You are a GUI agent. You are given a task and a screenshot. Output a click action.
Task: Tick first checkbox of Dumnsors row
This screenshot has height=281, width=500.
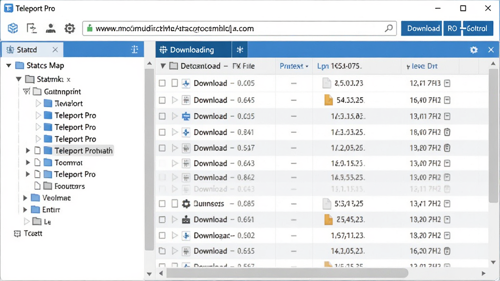162,203
